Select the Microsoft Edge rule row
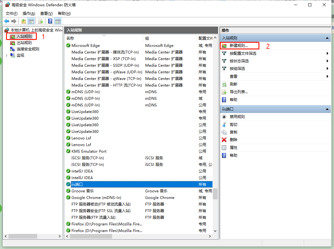Image resolution: width=334 pixels, height=249 pixels. coord(139,46)
